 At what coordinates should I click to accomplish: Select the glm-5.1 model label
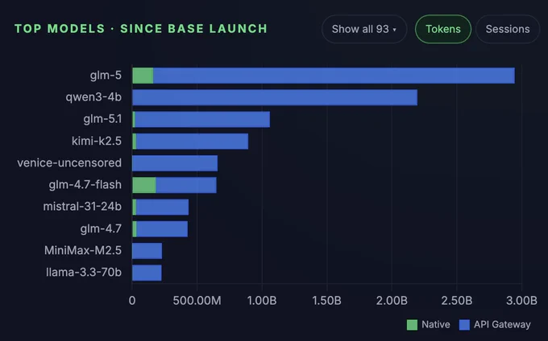[102, 119]
